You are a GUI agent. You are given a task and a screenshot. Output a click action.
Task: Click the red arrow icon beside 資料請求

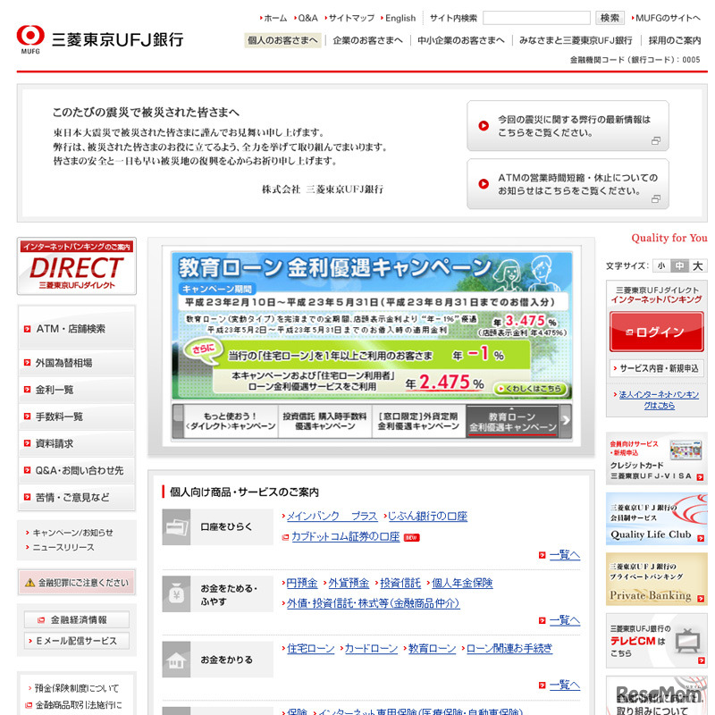[x=28, y=443]
